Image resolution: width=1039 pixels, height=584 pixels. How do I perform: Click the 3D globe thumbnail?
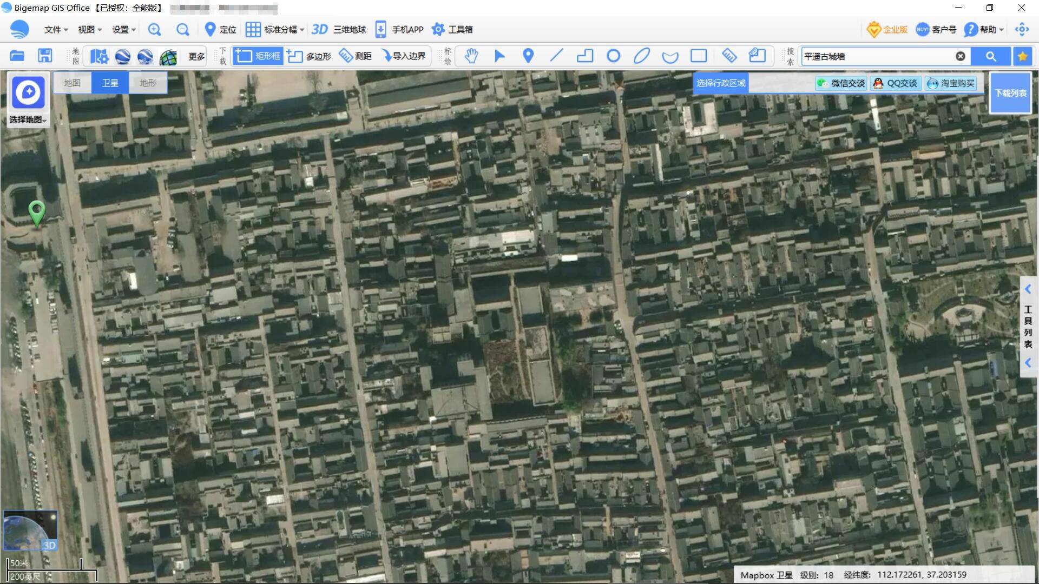click(x=30, y=530)
